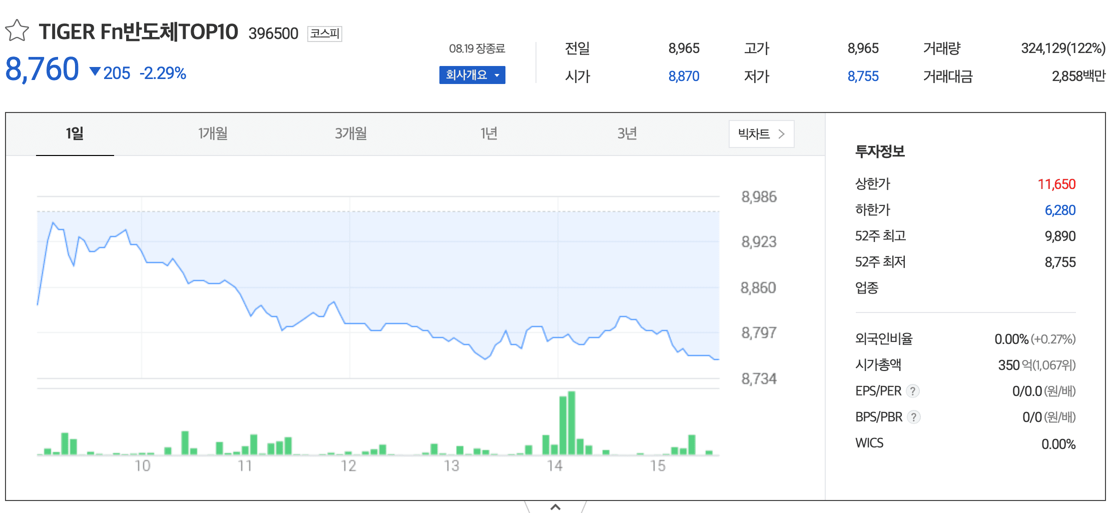Screen dimensions: 1119x513
Task: Select the 3개월 chart period
Action: coord(350,133)
